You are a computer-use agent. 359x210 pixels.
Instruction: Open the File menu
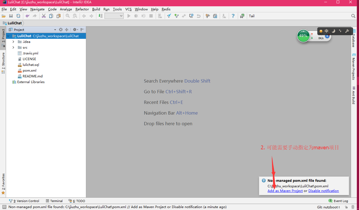[x=4, y=9]
